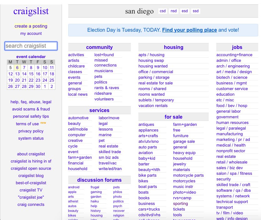This screenshot has width=261, height=220.
Task: Open the motorcycles for sale category
Action: pos(184,181)
